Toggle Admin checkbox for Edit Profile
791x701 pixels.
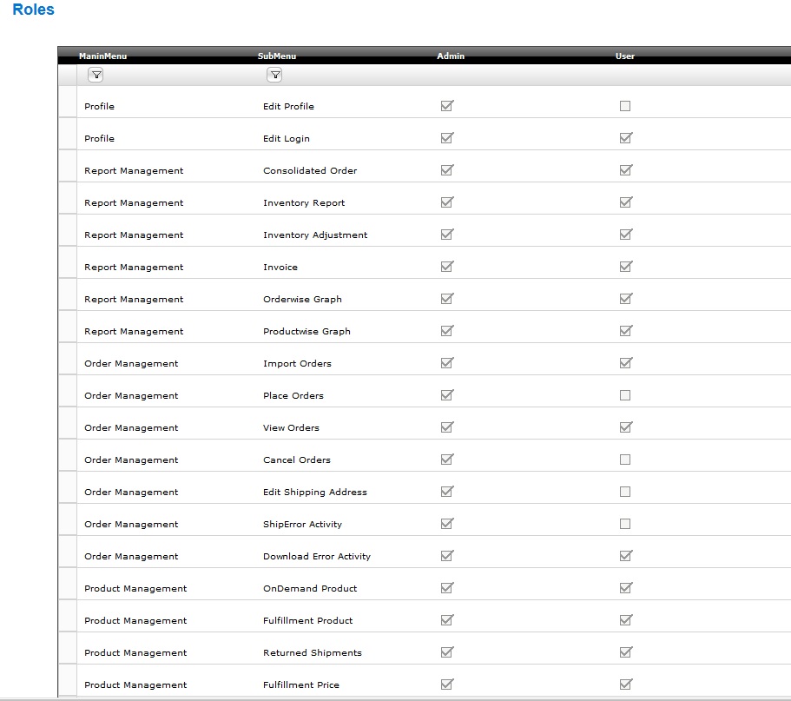pyautogui.click(x=447, y=105)
